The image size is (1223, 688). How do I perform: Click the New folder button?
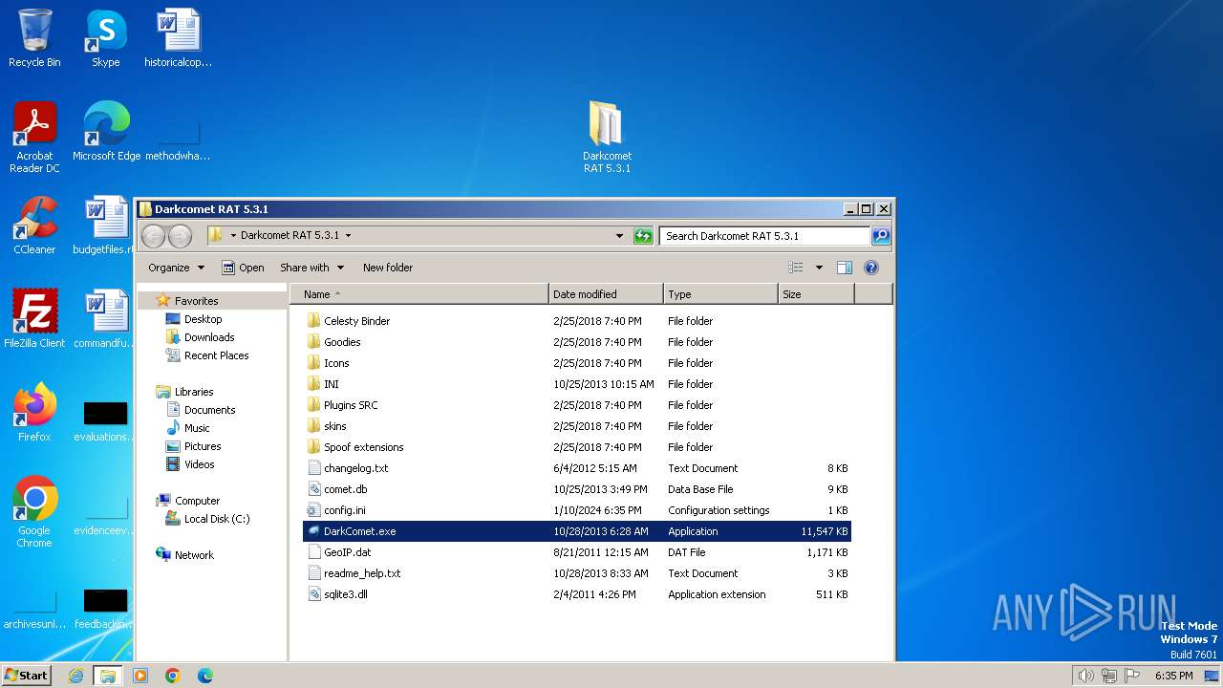[388, 268]
